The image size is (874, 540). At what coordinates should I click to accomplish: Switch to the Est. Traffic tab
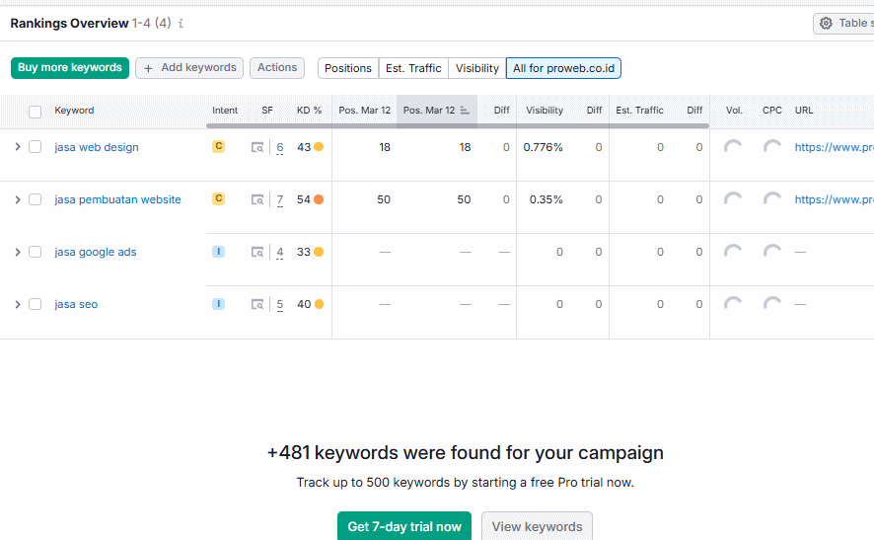413,68
